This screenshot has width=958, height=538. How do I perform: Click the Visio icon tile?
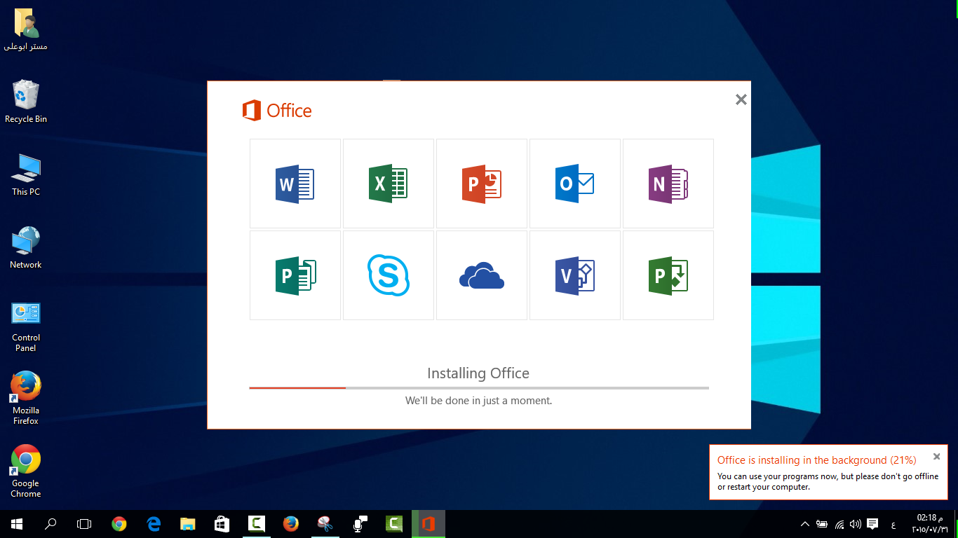575,275
